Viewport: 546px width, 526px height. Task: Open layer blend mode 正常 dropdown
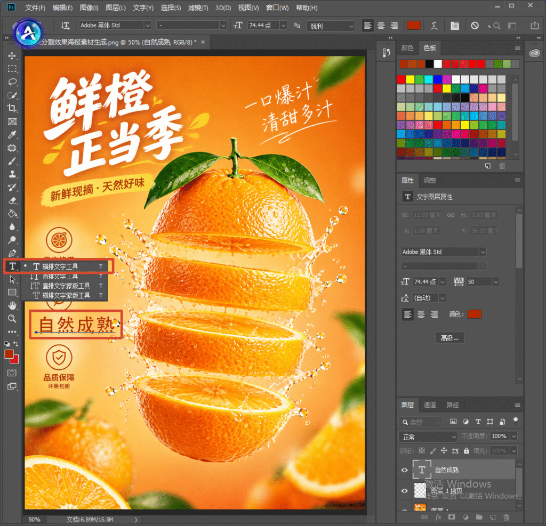point(428,436)
